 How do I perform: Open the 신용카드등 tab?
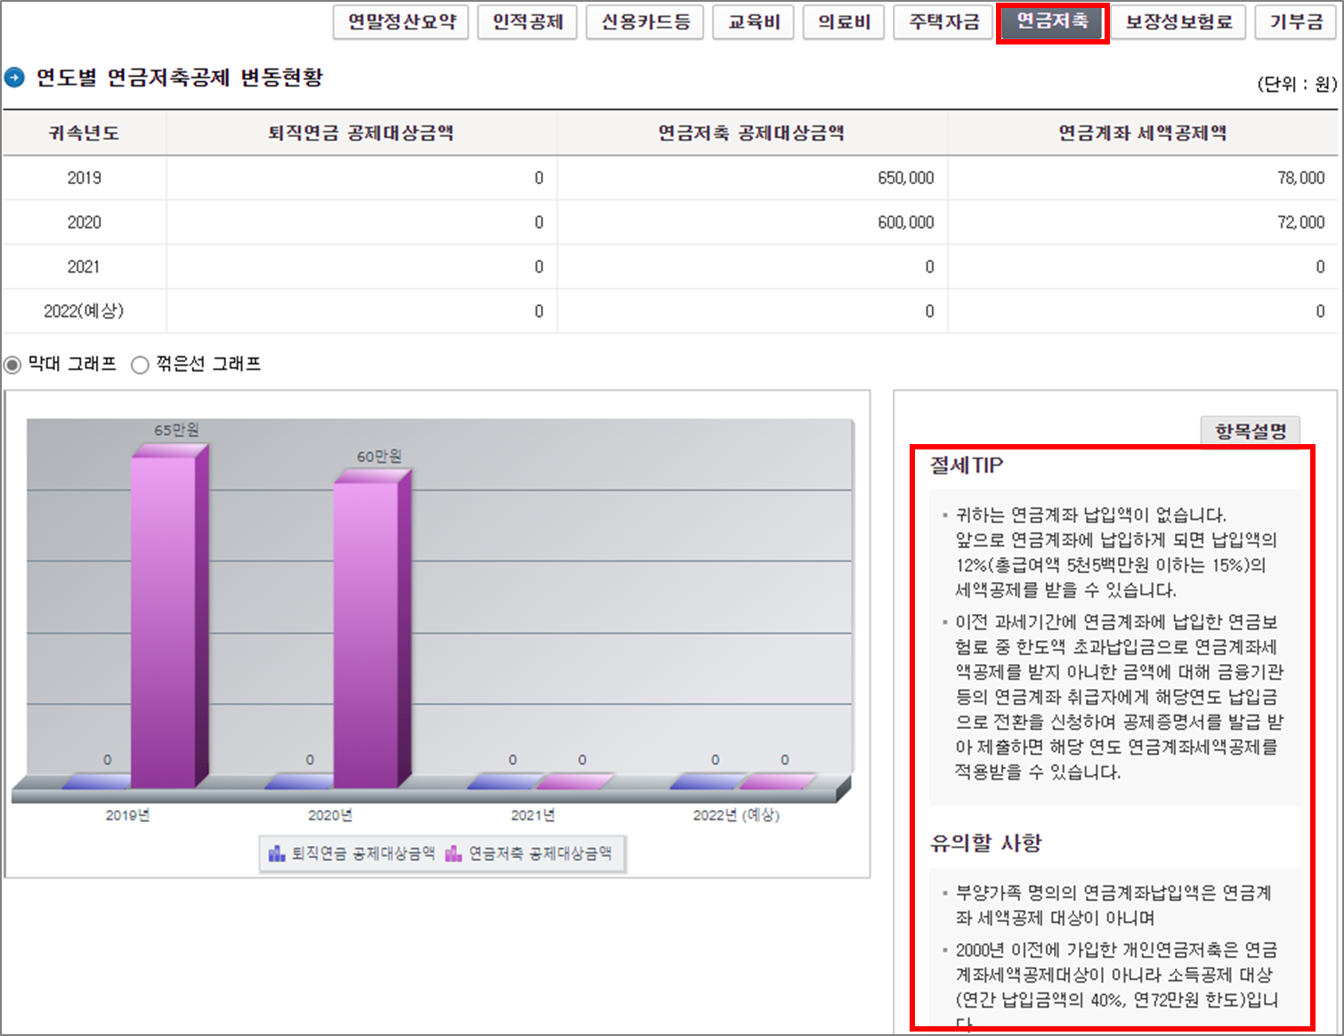[645, 22]
